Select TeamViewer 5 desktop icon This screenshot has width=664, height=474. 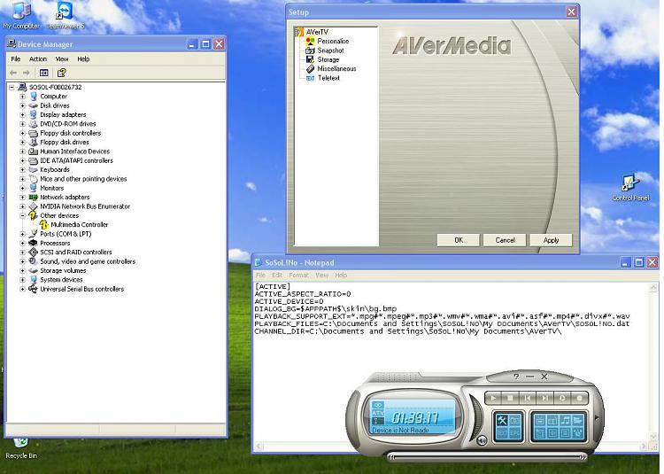click(66, 16)
